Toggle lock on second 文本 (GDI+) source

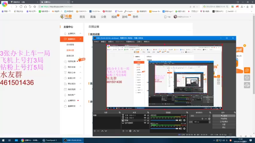coord(148,118)
